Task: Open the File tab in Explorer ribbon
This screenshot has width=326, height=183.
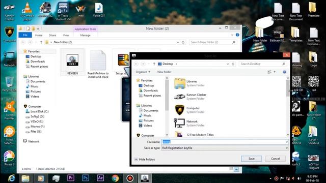Action: coord(25,35)
